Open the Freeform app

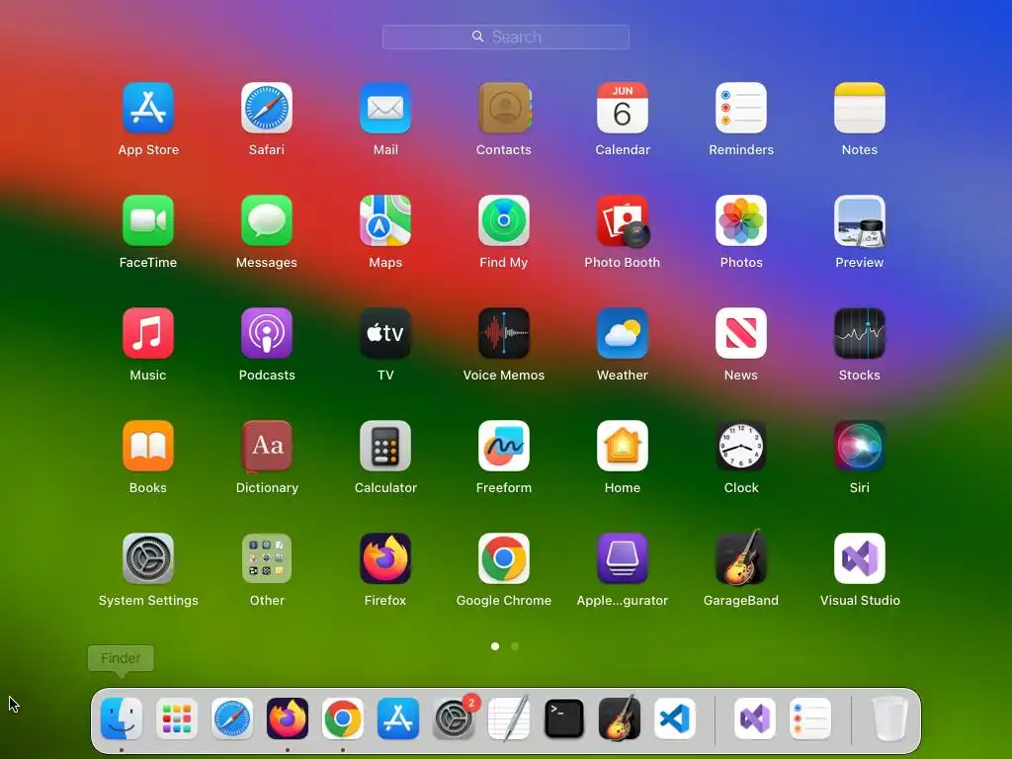point(504,446)
